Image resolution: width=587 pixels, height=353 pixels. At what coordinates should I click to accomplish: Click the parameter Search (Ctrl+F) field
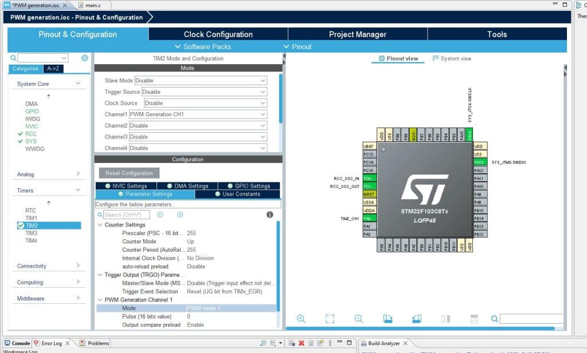pos(126,215)
